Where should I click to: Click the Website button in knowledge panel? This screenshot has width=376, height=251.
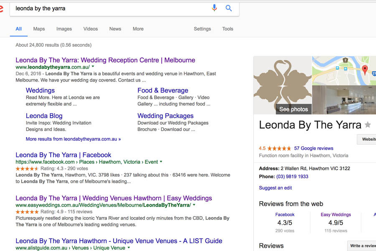[367, 139]
